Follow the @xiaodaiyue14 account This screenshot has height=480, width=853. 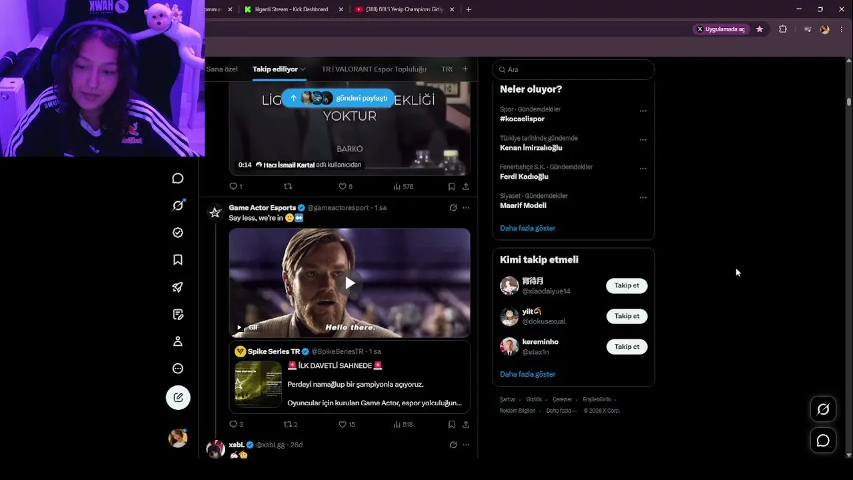(626, 285)
